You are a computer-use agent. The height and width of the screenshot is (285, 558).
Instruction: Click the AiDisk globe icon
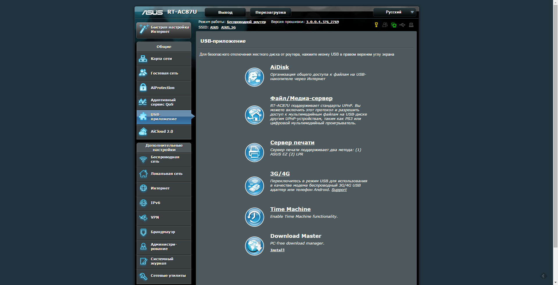click(x=254, y=77)
